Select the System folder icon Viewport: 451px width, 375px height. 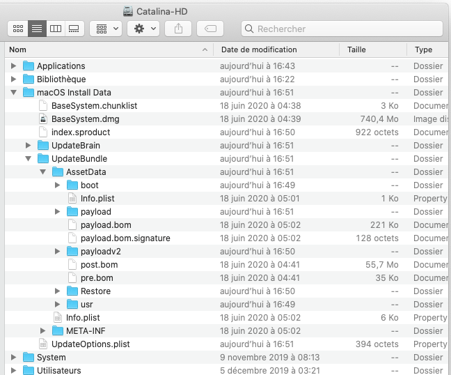tap(28, 358)
